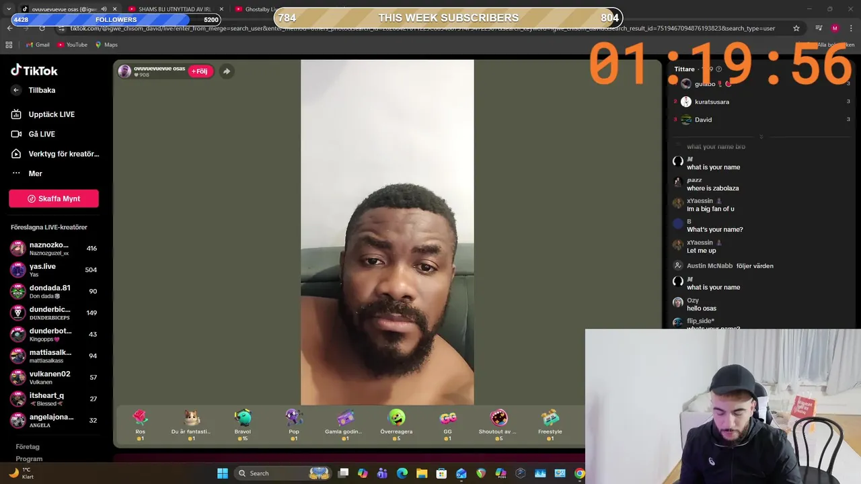Click Ozy's 'hello osas' comment
Image resolution: width=861 pixels, height=484 pixels.
pyautogui.click(x=701, y=309)
